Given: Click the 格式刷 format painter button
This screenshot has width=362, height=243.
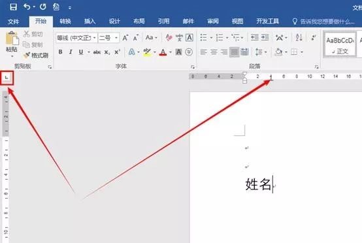Looking at the screenshot, I should click(x=36, y=55).
